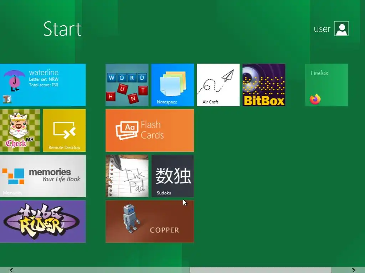Click the 'user' account name
The height and width of the screenshot is (273, 365).
(x=322, y=29)
